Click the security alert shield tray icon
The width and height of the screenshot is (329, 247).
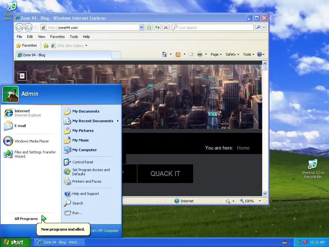[x=305, y=242]
